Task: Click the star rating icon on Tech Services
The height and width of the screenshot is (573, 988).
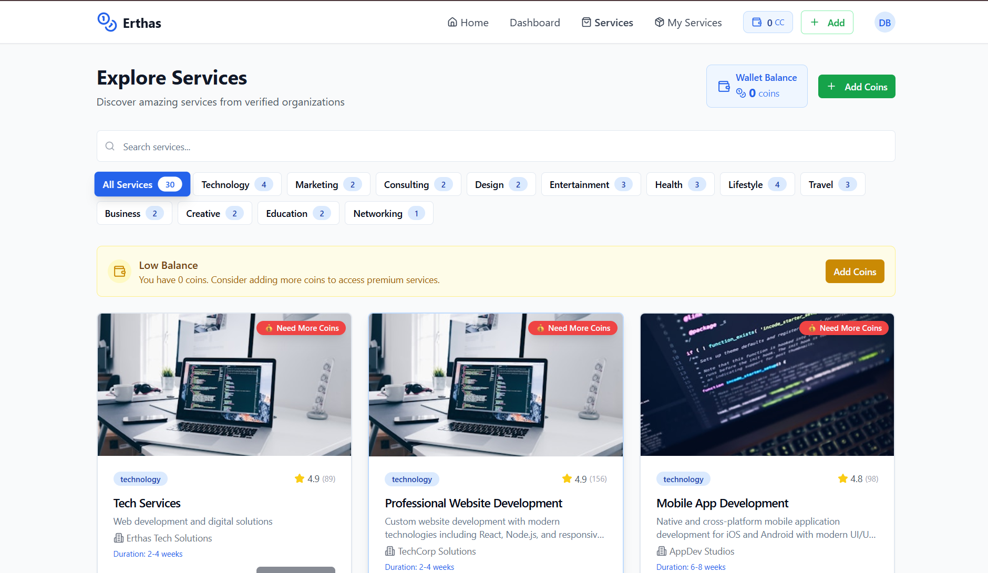Action: pyautogui.click(x=300, y=478)
